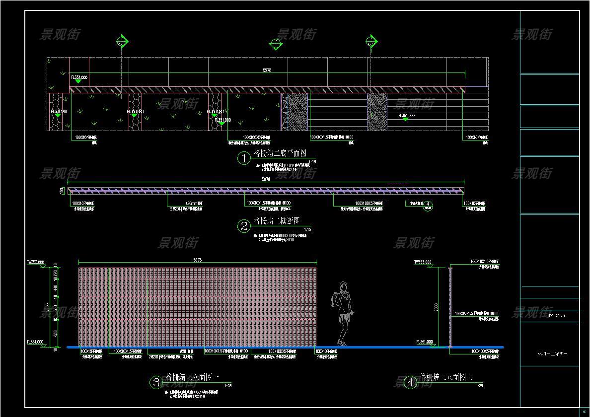The height and width of the screenshot is (417, 590).
Task: Select the 5978 dimension text in plan 1
Action: point(267,70)
